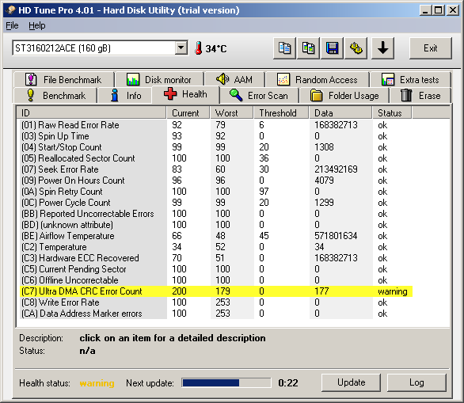This screenshot has width=464, height=403.
Task: Open the Erase tab
Action: (x=420, y=95)
